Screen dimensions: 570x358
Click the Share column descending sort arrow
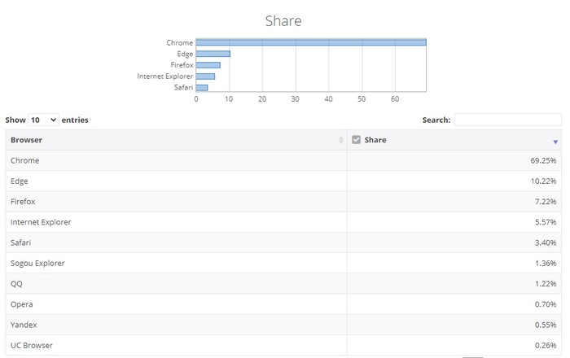(555, 141)
